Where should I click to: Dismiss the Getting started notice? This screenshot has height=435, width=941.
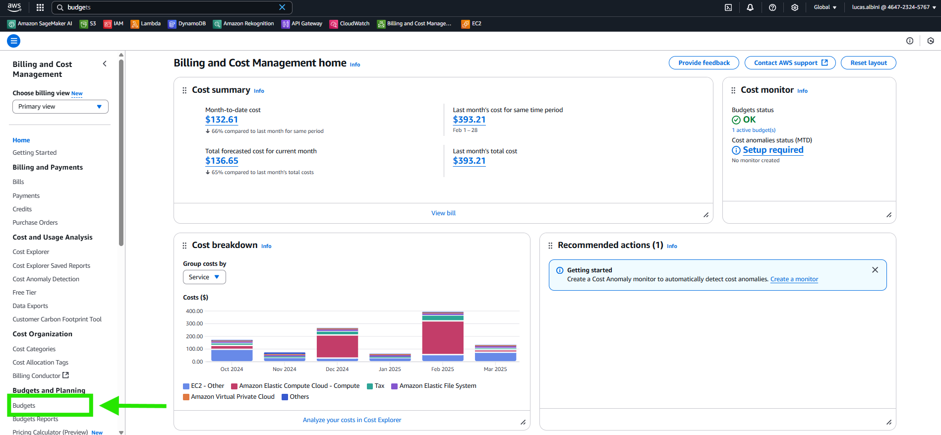pos(875,270)
